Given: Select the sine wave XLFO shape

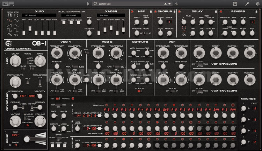Looking at the screenshot, I should (x=9, y=21).
